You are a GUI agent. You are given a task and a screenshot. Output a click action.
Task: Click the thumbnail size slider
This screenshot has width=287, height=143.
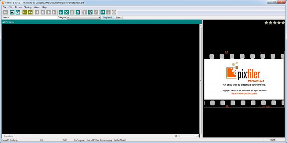(x=186, y=136)
